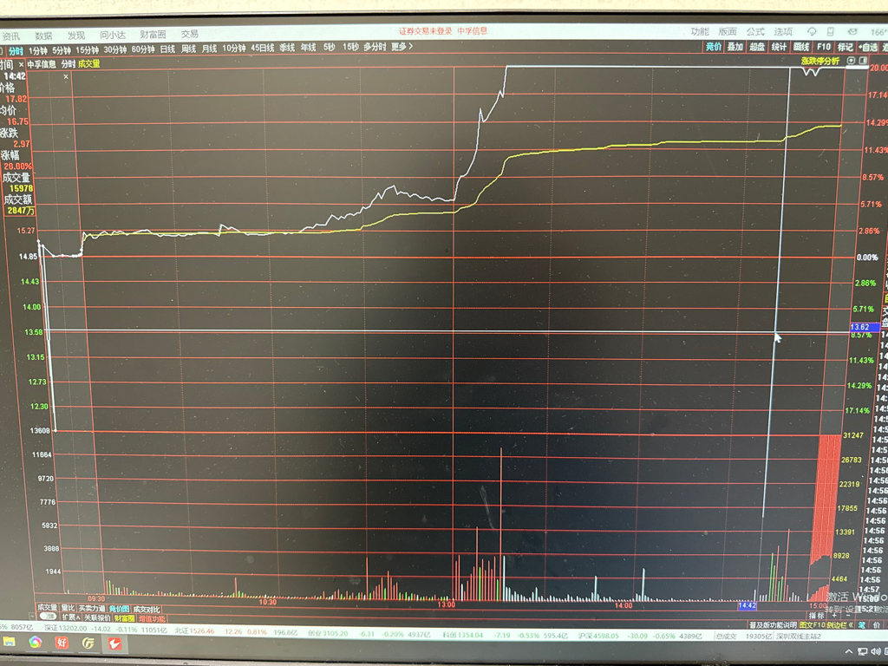The width and height of the screenshot is (888, 666).
Task: Click the panel layout icon beside 涨跌停分析
Action: [x=863, y=61]
